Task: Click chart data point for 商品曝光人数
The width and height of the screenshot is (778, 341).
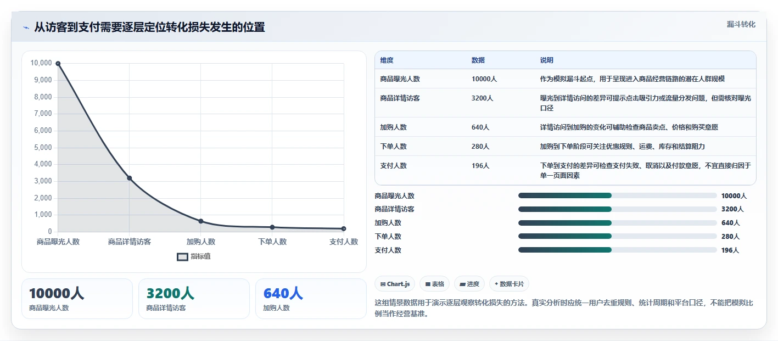Action: 58,64
